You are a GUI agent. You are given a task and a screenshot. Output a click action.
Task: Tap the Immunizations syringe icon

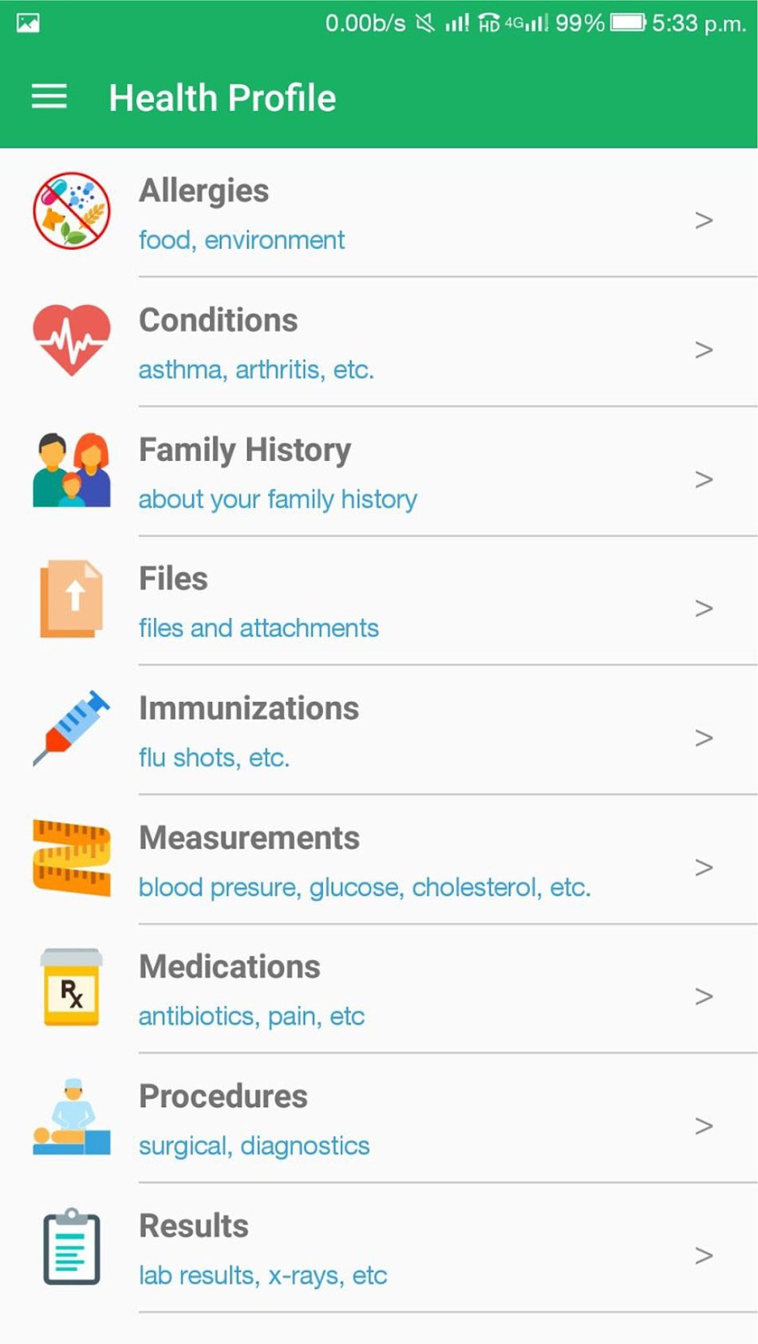[72, 728]
